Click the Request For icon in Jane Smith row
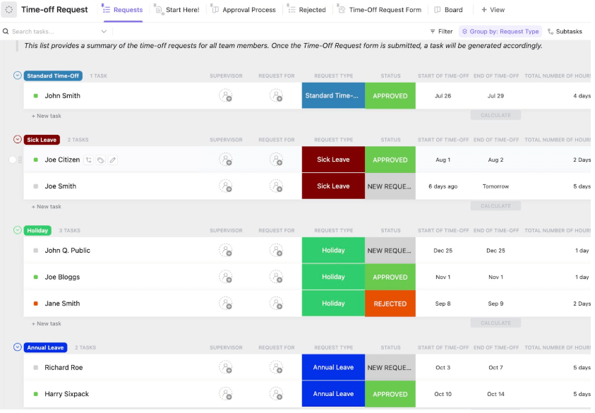 pyautogui.click(x=276, y=304)
